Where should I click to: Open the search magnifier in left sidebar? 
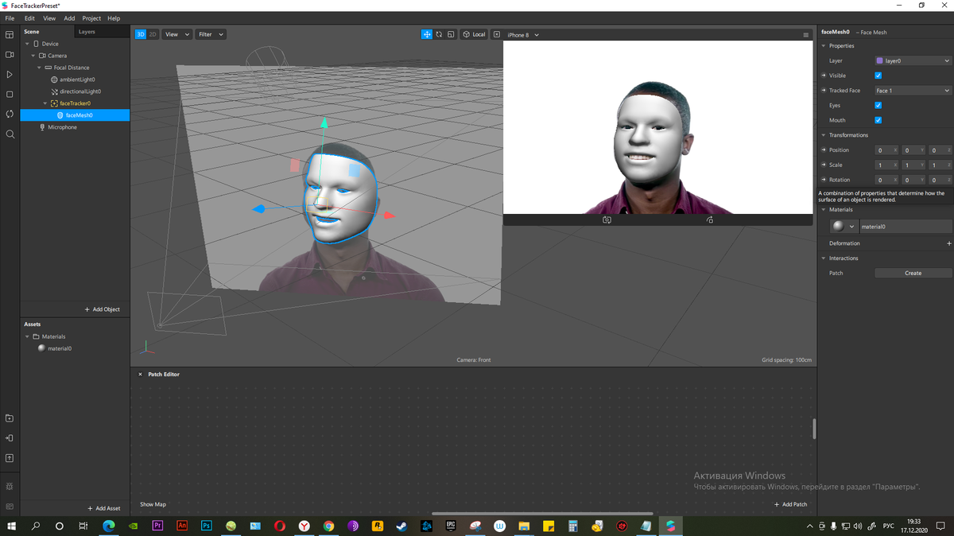pos(10,134)
